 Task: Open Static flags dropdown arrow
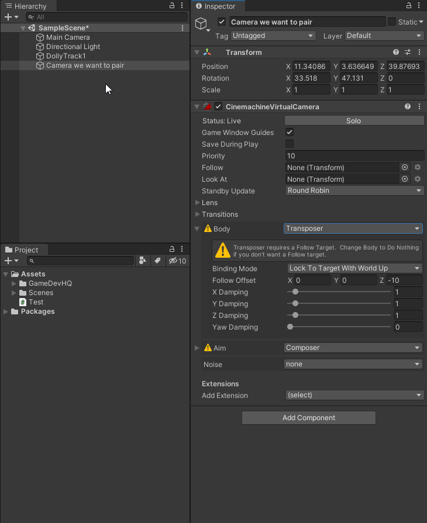tap(421, 22)
